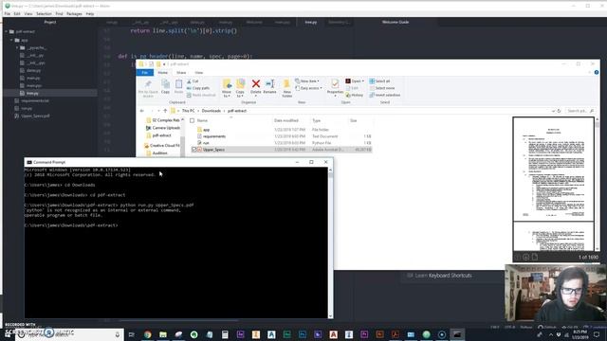Screen dimensions: 607x341
Task: Open the Atom Packages menu
Action: 74,14
